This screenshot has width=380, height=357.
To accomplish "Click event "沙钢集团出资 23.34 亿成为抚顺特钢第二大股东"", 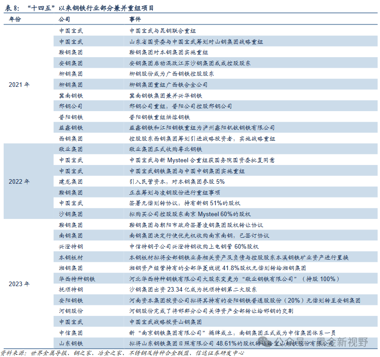I will tap(193, 289).
